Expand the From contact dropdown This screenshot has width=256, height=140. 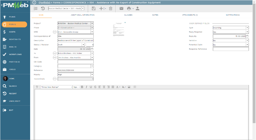[92, 58]
